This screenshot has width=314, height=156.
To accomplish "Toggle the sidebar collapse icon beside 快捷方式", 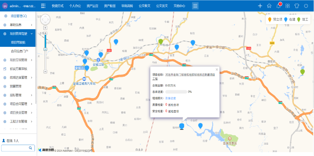I will pos(43,6).
